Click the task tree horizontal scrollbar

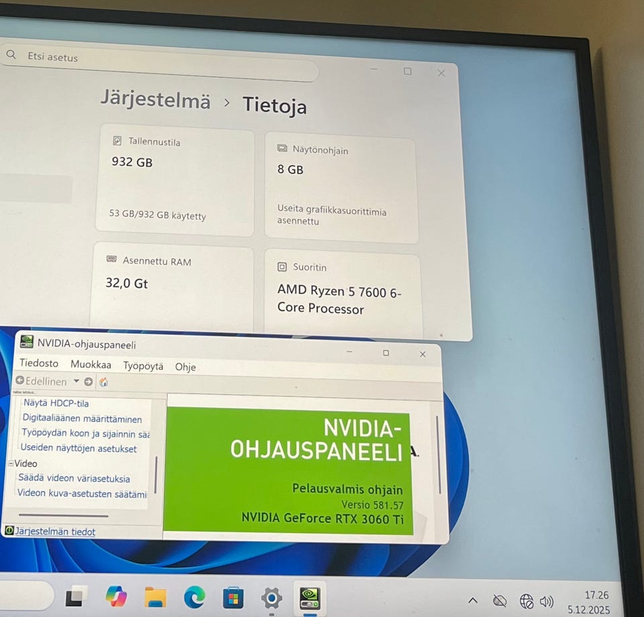point(63,515)
